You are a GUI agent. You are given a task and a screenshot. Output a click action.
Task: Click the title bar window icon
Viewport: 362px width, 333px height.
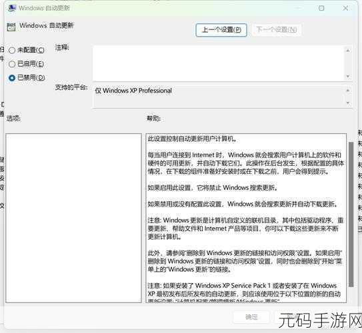pos(11,8)
